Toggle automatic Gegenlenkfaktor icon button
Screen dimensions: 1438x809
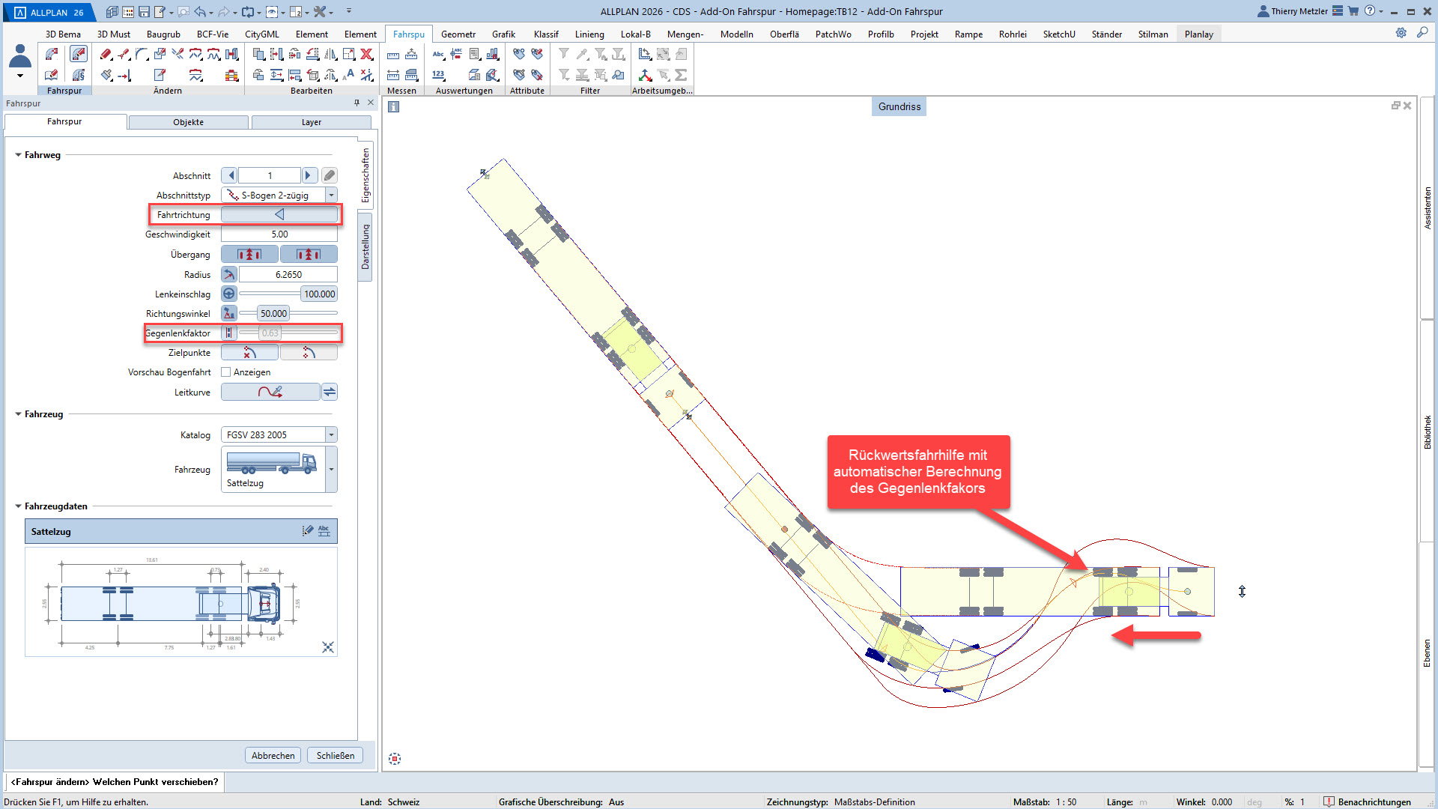point(229,333)
